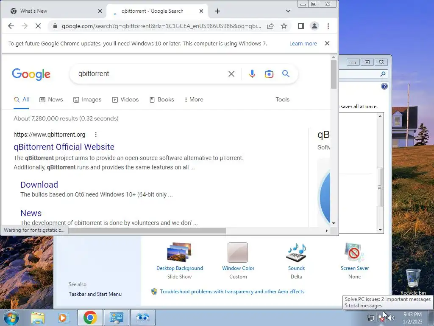View site info lock icon
This screenshot has height=326, width=434.
55,26
